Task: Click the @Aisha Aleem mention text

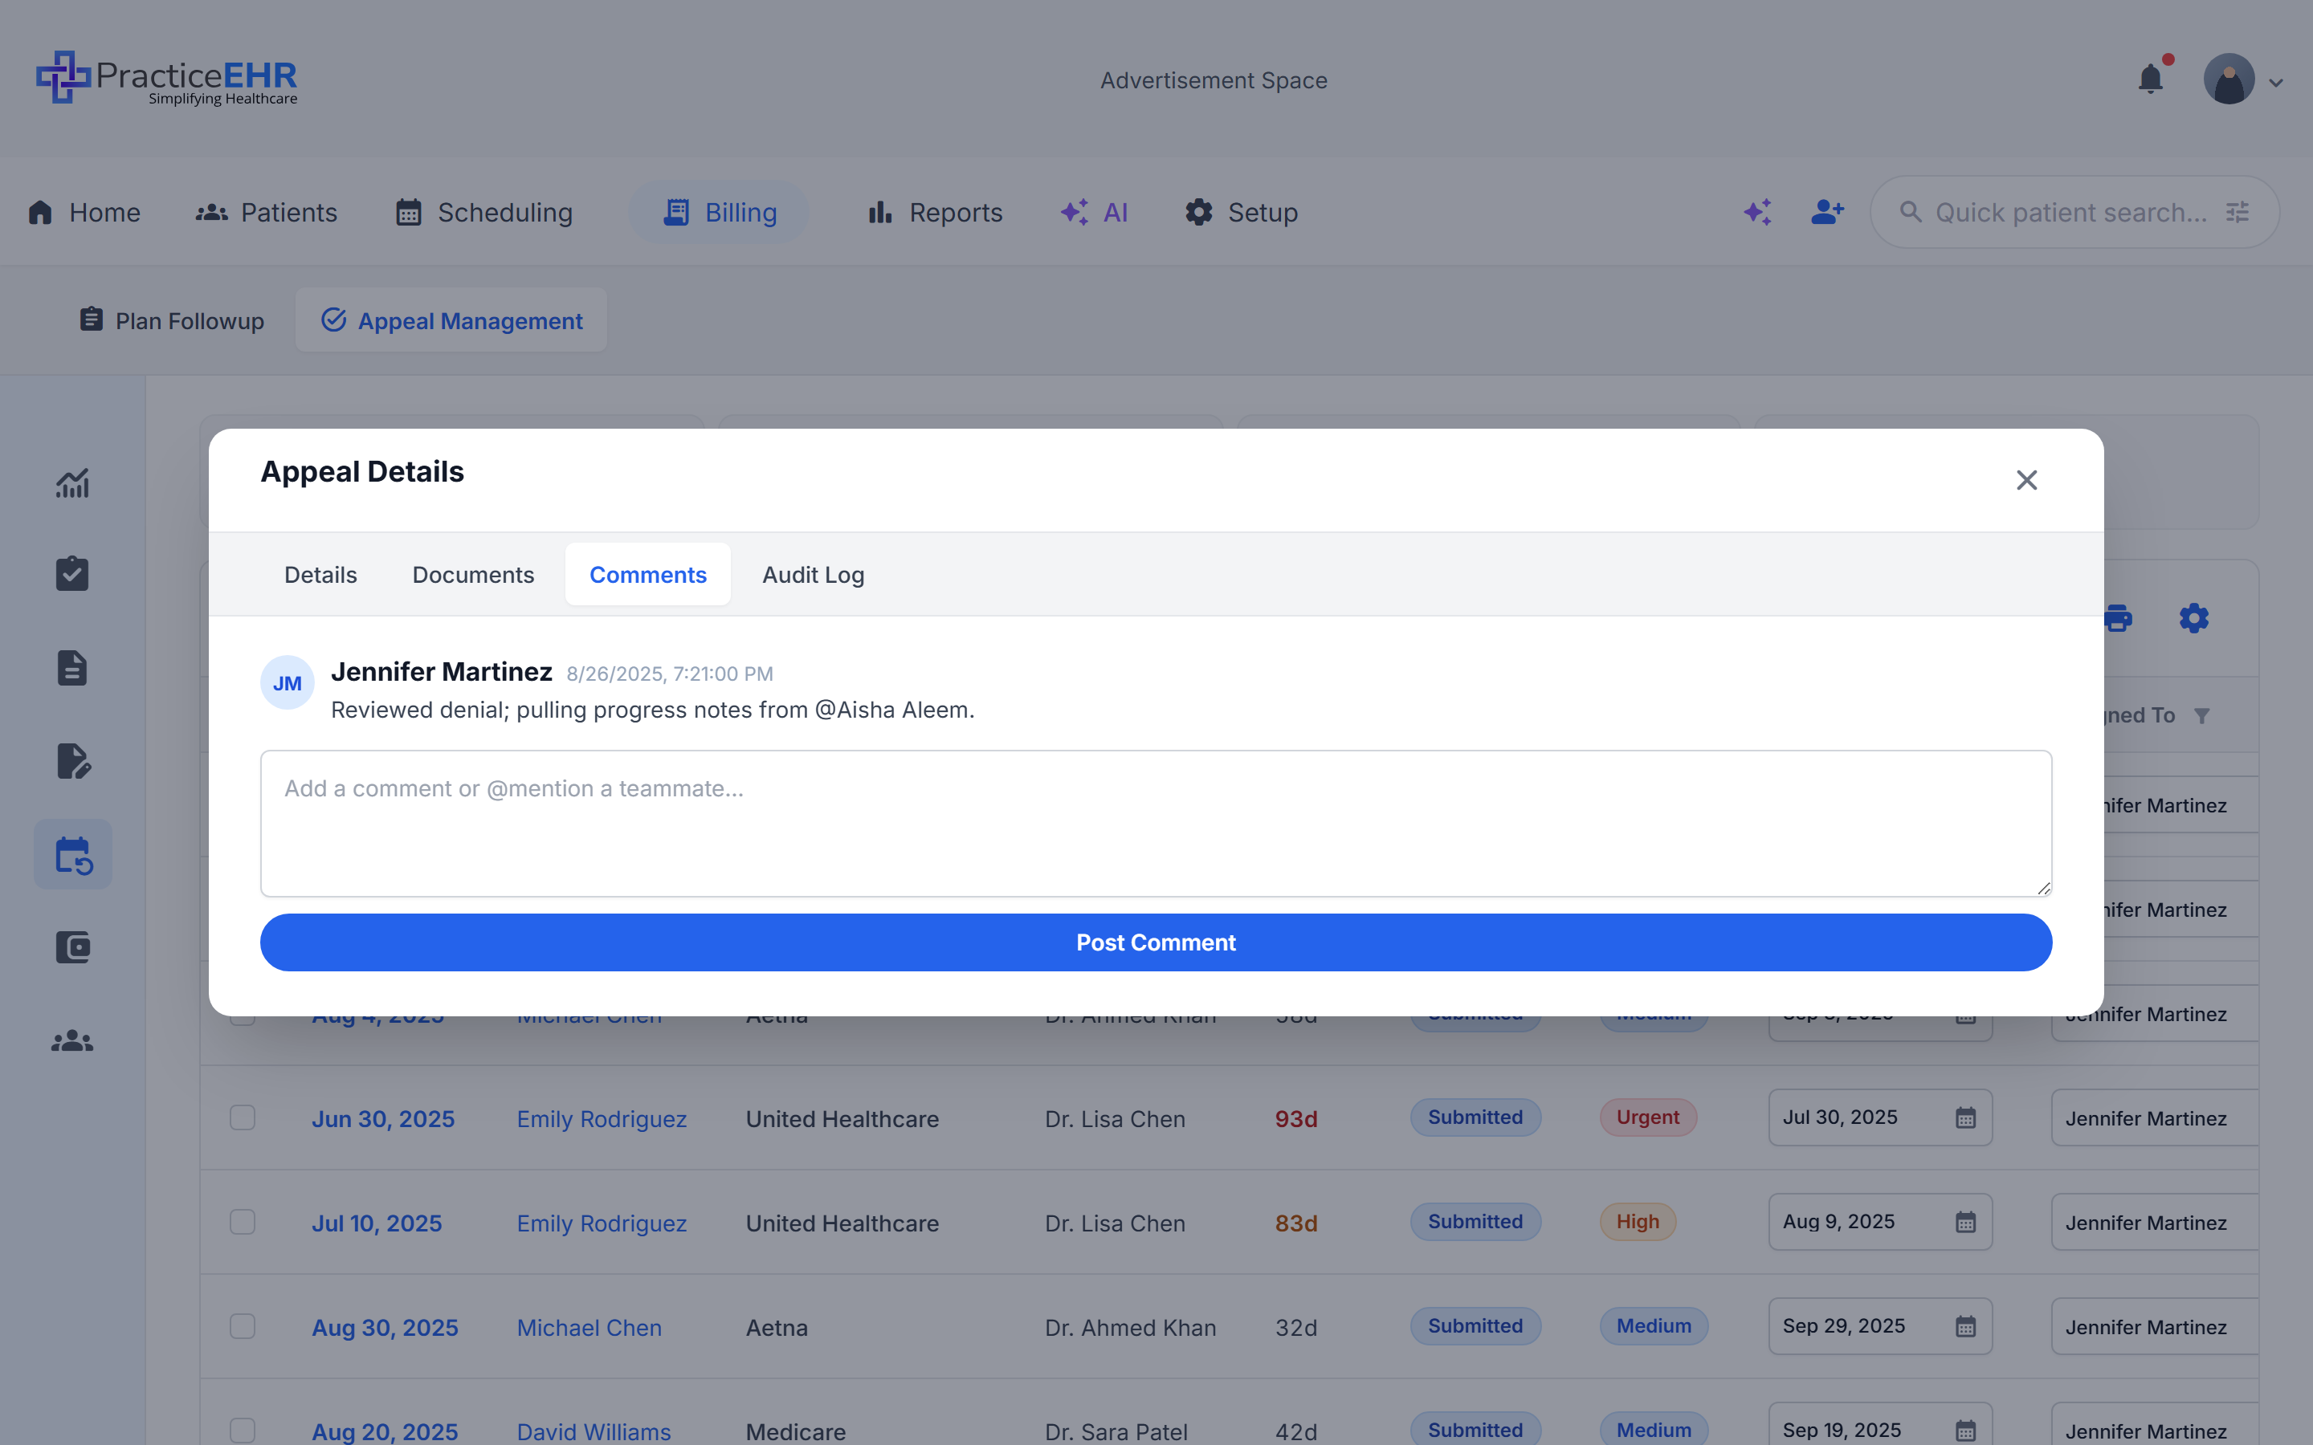Action: [x=891, y=710]
